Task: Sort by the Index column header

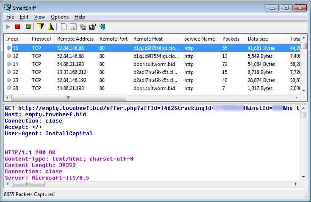Action: pos(17,39)
